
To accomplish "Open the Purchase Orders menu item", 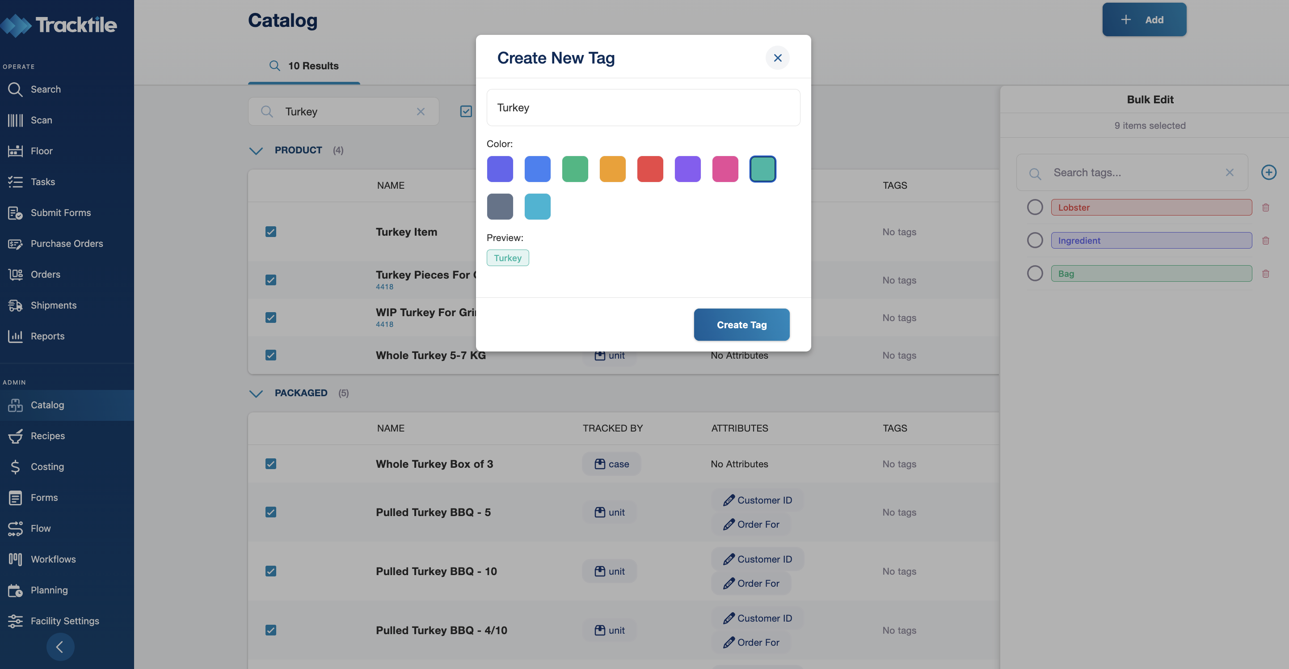I will pyautogui.click(x=67, y=243).
